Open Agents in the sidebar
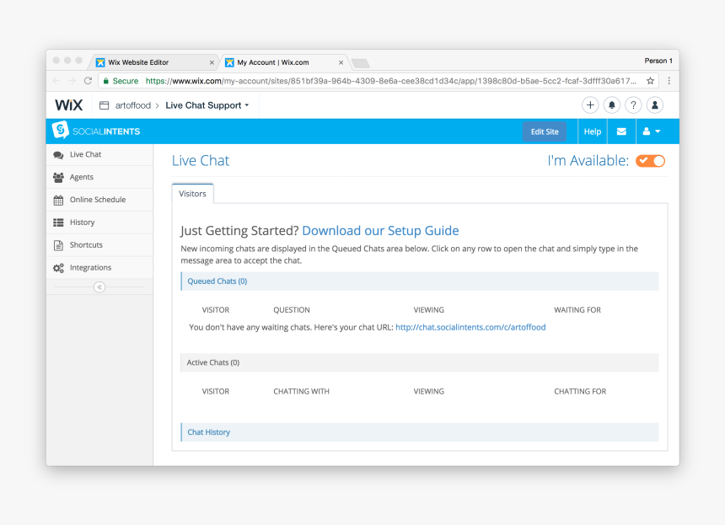 click(x=82, y=177)
